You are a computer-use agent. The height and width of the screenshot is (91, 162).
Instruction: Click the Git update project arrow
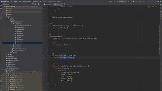coord(142,2)
